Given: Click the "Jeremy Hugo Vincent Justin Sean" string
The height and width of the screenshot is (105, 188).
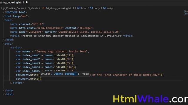Looking at the screenshot, I should click(61, 51).
